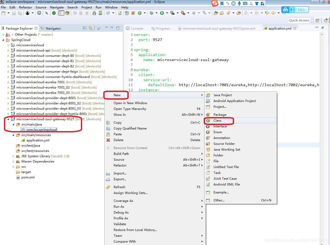
Task: Click the Sogou S logo icon
Action: [x=215, y=3]
